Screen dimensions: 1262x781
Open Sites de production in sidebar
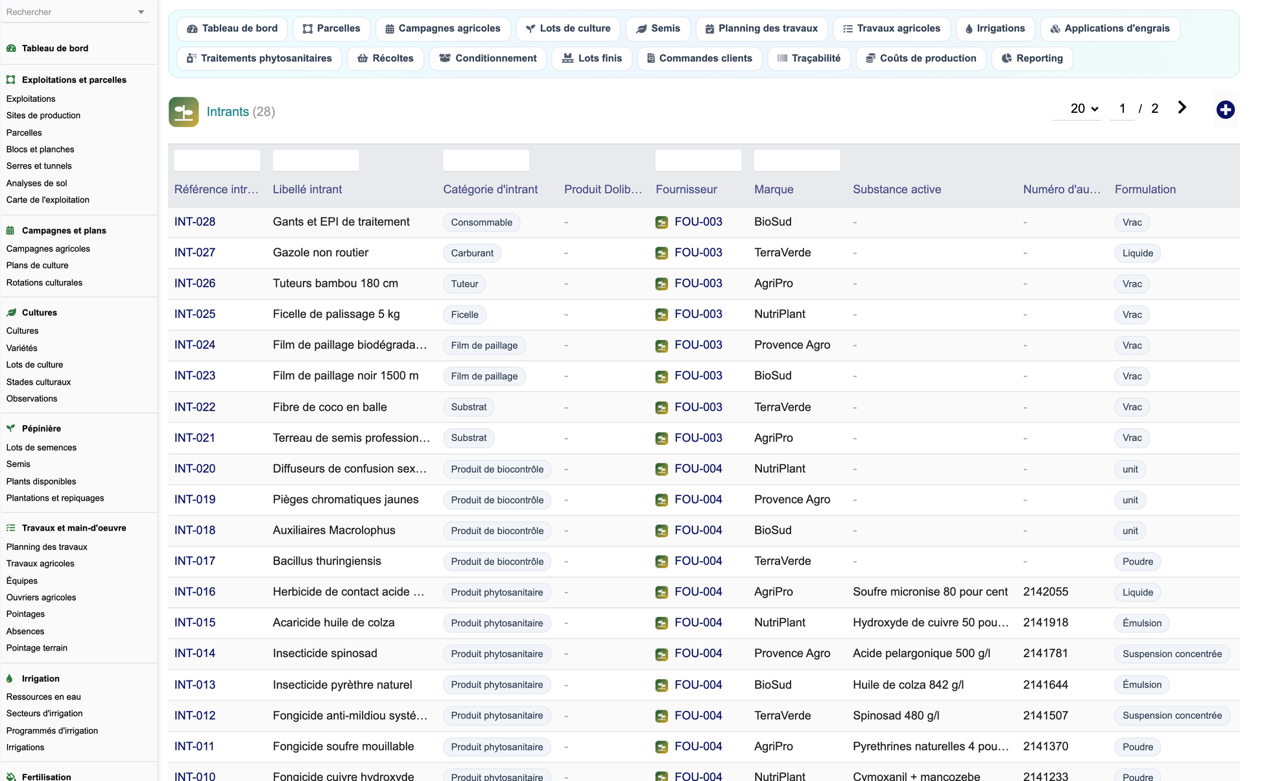(x=43, y=115)
